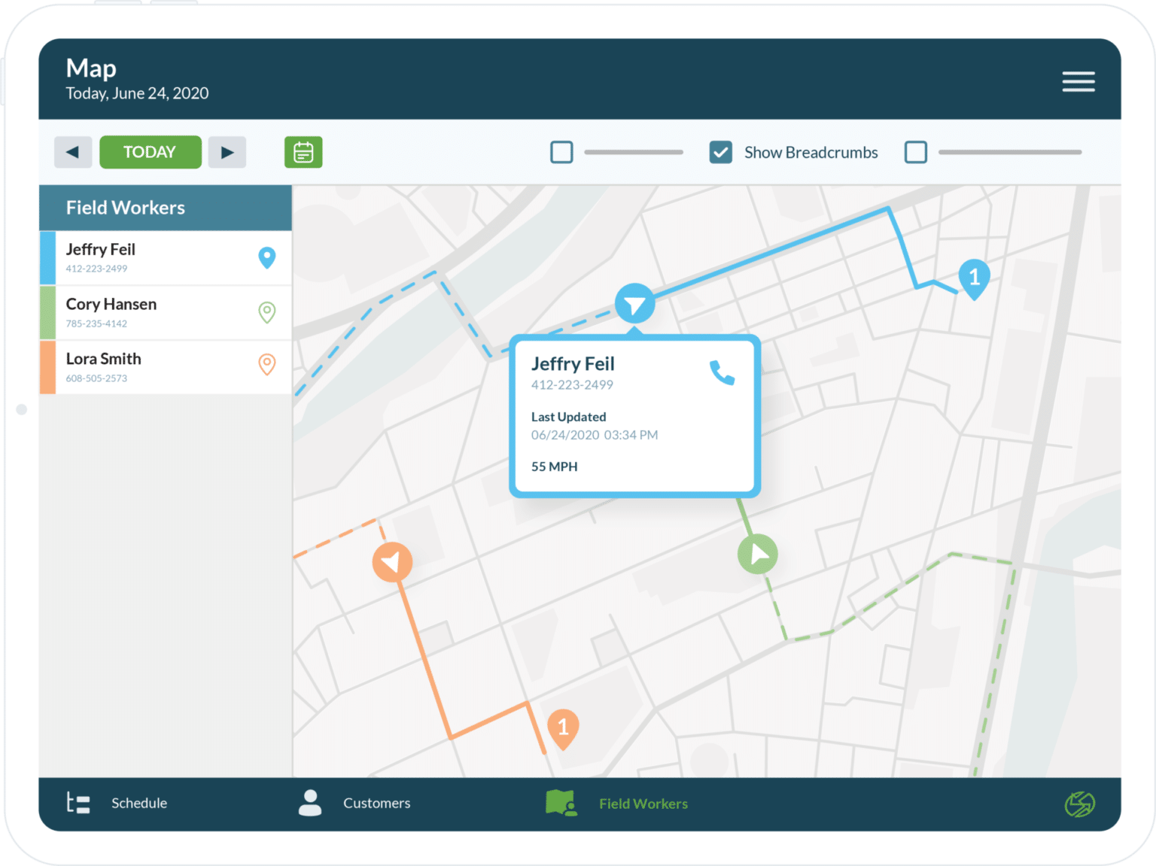Viewport: 1156px width, 866px height.
Task: Enable the leftmost unchecked checkbox above the map
Action: click(x=561, y=152)
